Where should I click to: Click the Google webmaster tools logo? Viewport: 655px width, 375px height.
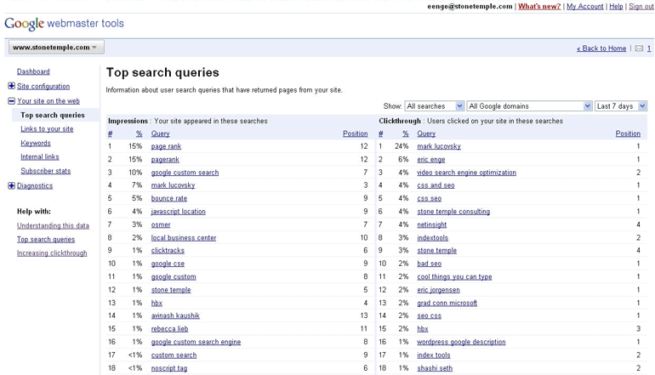click(x=65, y=24)
